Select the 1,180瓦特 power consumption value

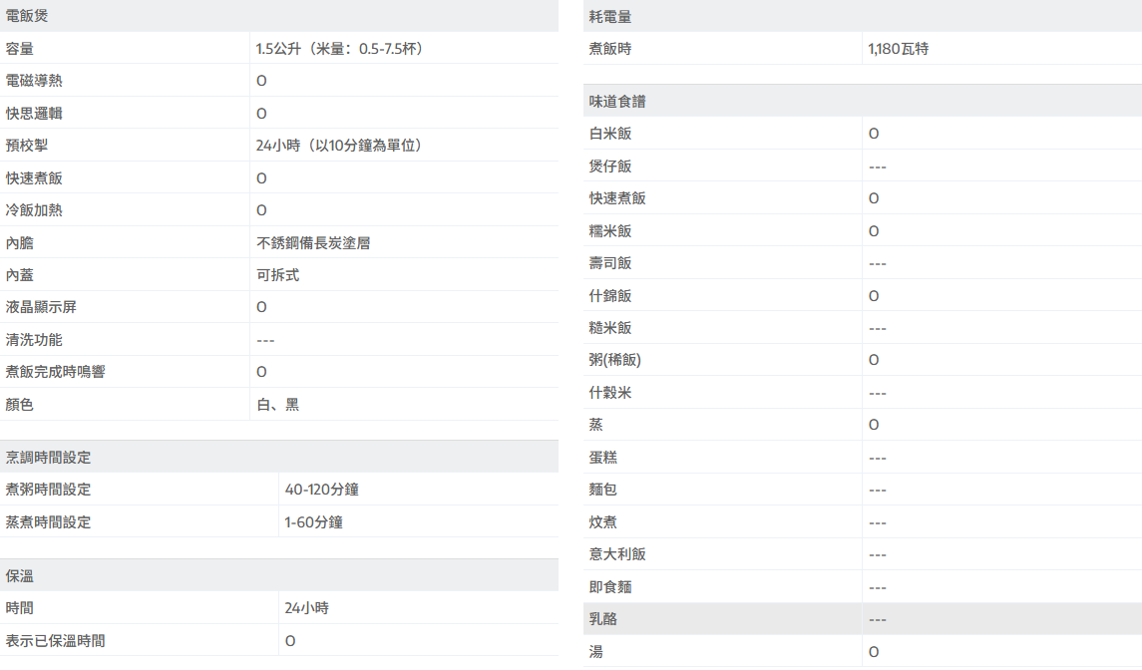pos(898,49)
